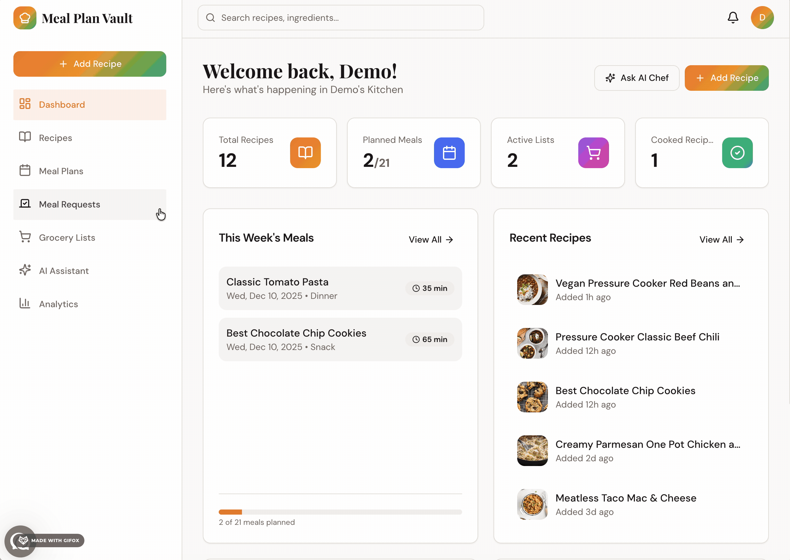This screenshot has width=790, height=560.
Task: Click Ask AI Chef button
Action: click(636, 78)
